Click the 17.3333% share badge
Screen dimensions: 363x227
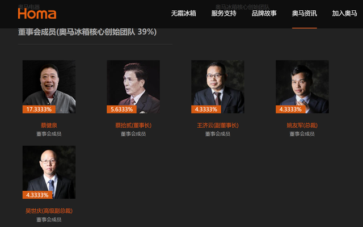pos(39,110)
